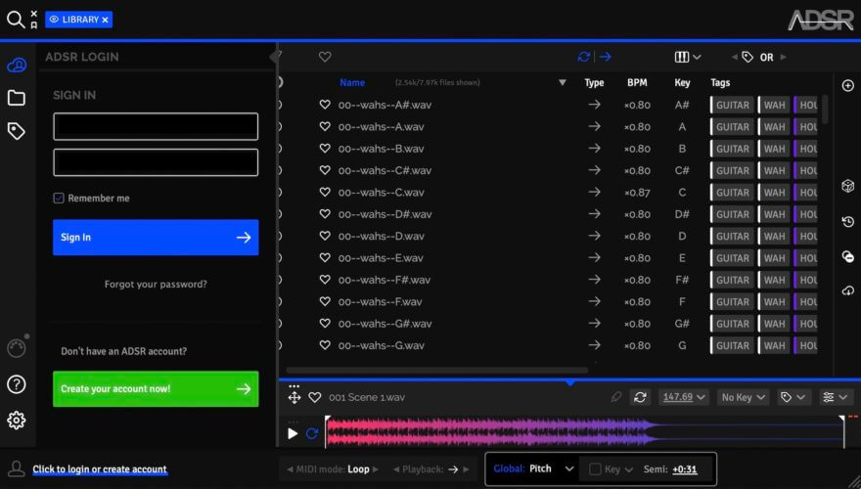Sort files by the Name column header
This screenshot has height=489, width=861.
352,83
